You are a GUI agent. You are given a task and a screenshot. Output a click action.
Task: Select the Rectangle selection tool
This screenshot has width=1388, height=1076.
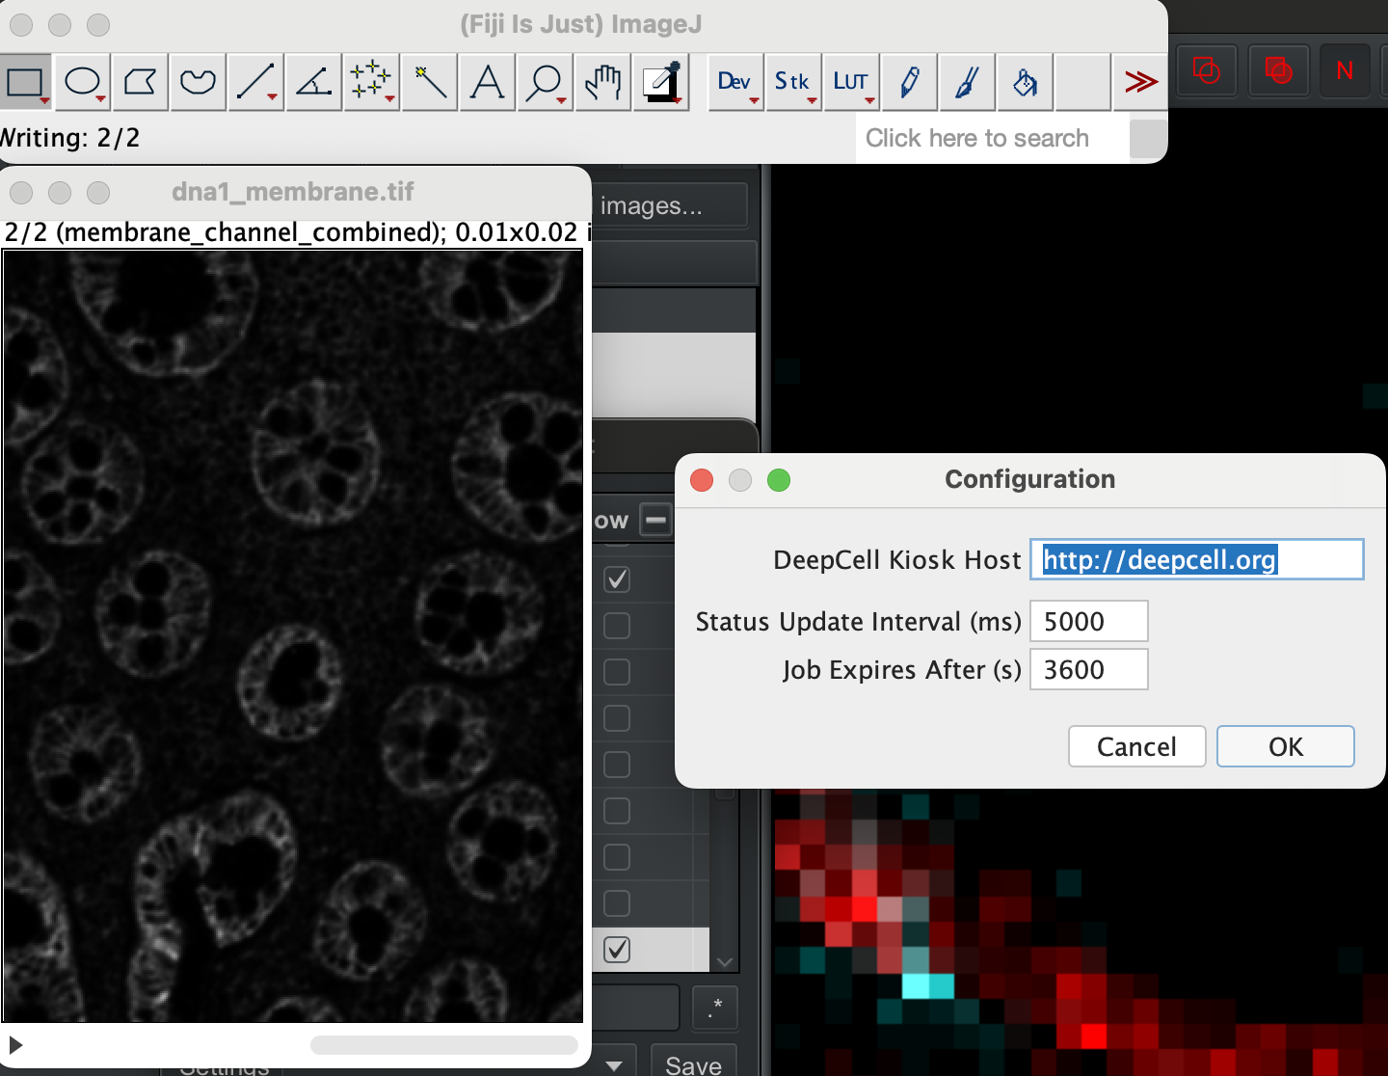coord(26,83)
